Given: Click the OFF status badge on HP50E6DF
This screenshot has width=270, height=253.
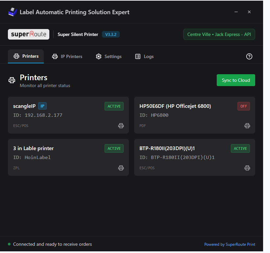Looking at the screenshot, I should (x=244, y=106).
